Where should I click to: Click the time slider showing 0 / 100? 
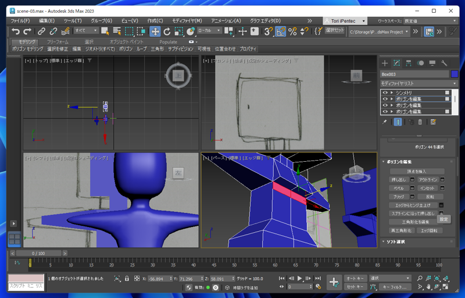pyautogui.click(x=38, y=253)
